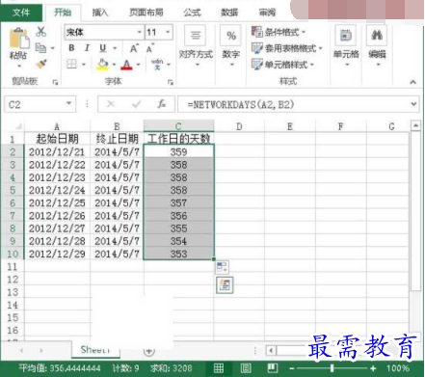Switch to the Insert (插入) tab
The image size is (425, 377).
click(x=100, y=13)
